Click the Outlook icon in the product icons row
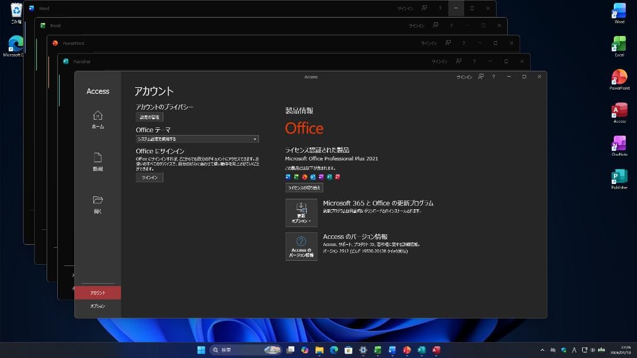The height and width of the screenshot is (358, 637). (312, 176)
